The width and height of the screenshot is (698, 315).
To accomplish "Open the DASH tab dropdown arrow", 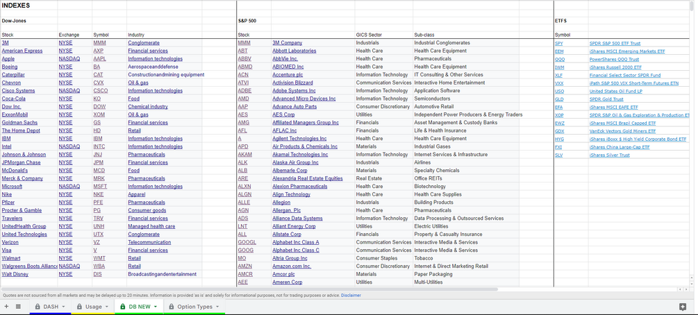I will coord(63,307).
